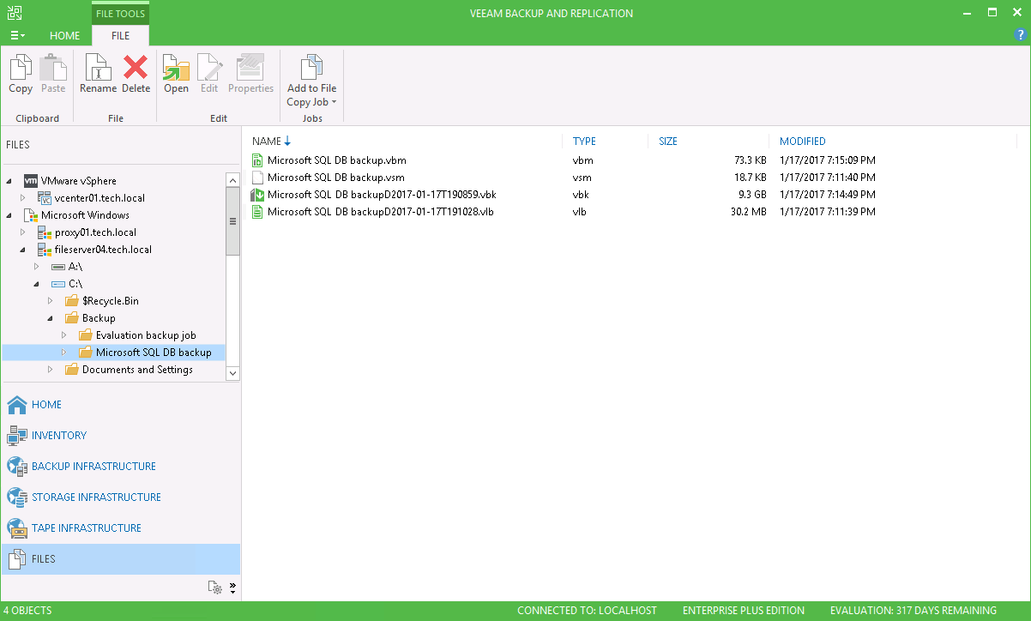
Task: Click the navigation pane overflow chevron
Action: [x=232, y=588]
